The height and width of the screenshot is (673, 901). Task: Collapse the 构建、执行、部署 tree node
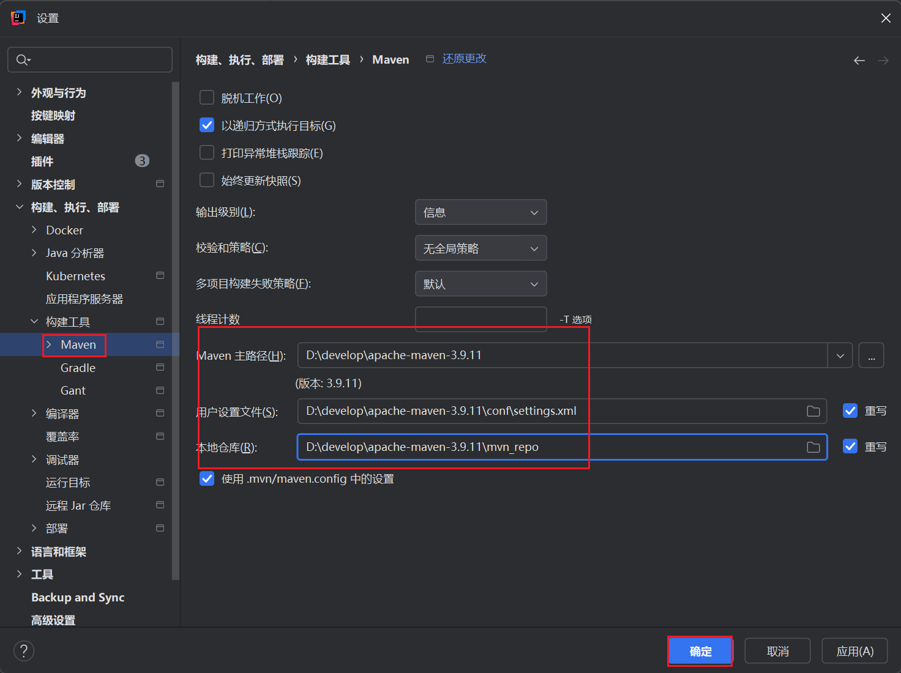click(19, 207)
